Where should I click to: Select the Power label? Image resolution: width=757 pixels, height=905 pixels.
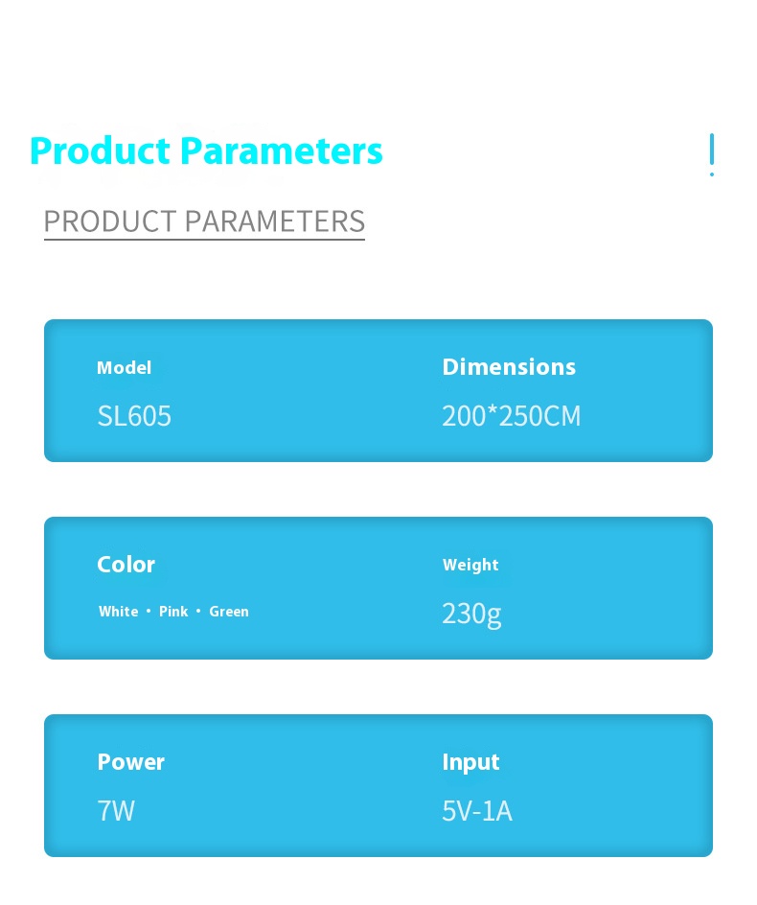(x=131, y=762)
